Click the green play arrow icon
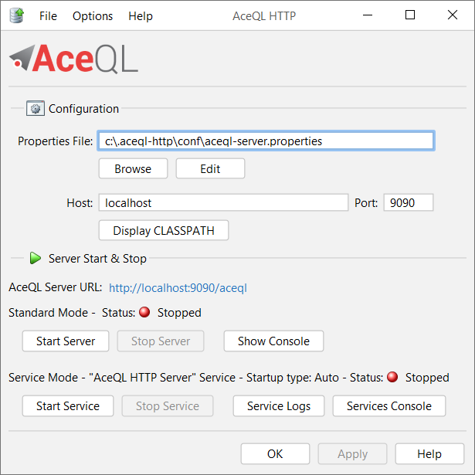This screenshot has height=475, width=475. tap(36, 258)
